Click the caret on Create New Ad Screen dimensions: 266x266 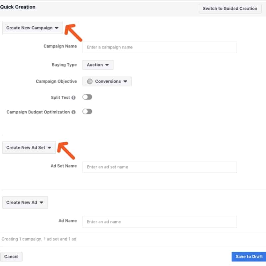click(41, 202)
